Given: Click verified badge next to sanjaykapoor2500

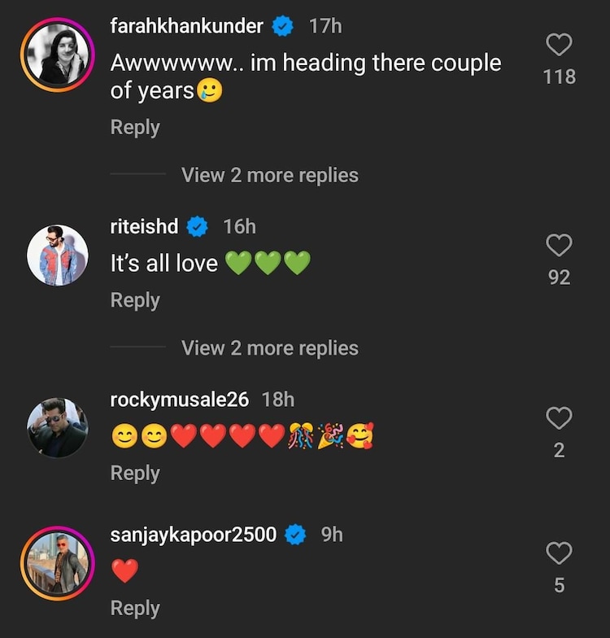Looking at the screenshot, I should tap(294, 535).
